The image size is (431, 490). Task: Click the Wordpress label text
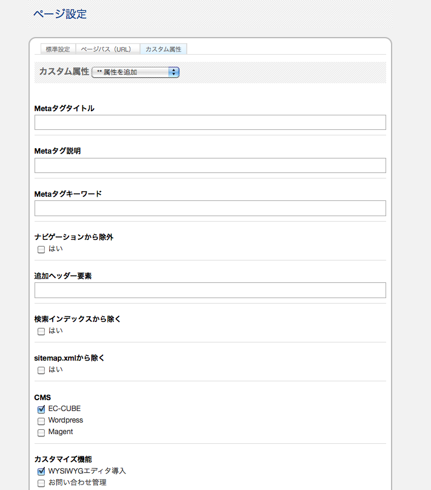point(65,420)
